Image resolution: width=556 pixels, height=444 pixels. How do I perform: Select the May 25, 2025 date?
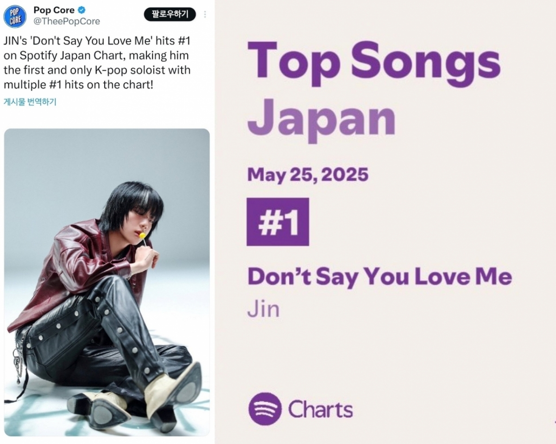coord(308,175)
